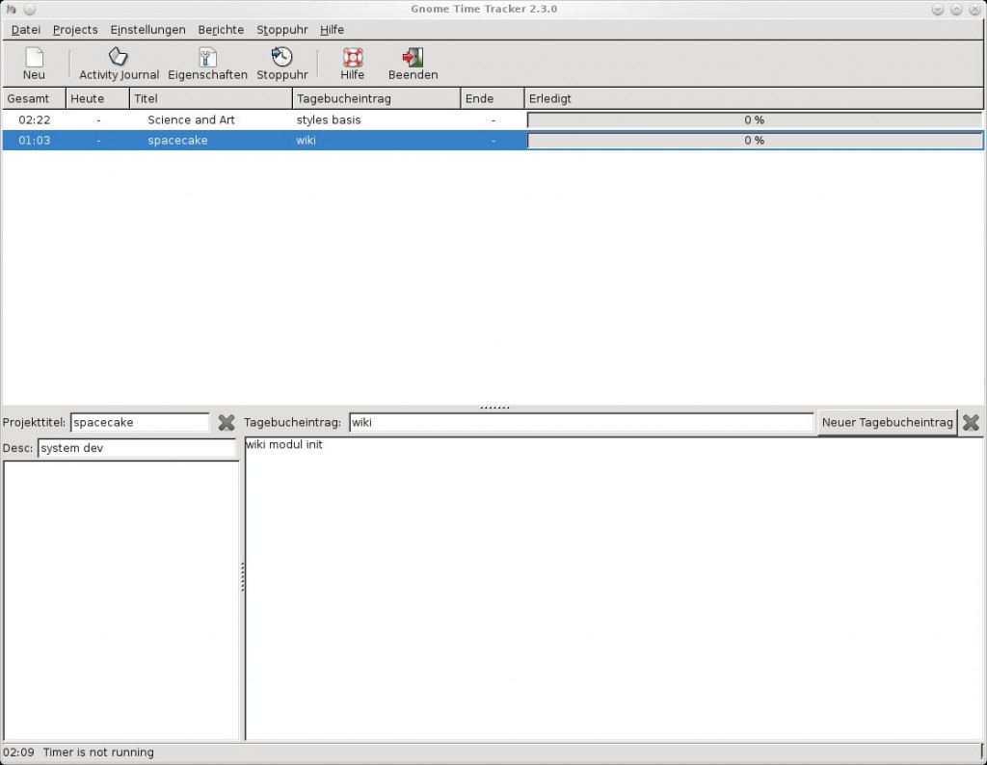Open project Eigenschaften via the toolbar icon
The height and width of the screenshot is (765, 987).
tap(207, 60)
